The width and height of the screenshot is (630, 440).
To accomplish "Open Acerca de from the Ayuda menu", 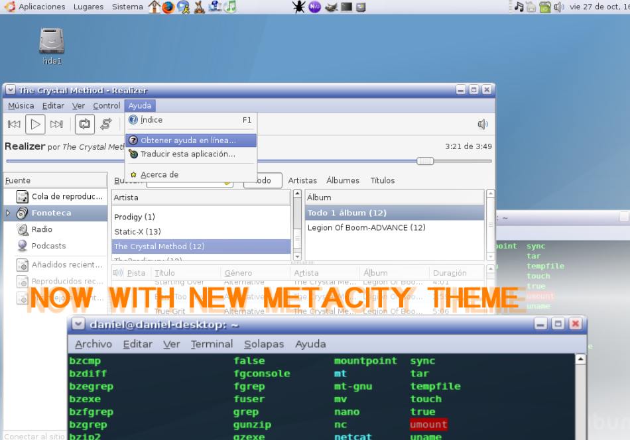I will click(x=191, y=175).
